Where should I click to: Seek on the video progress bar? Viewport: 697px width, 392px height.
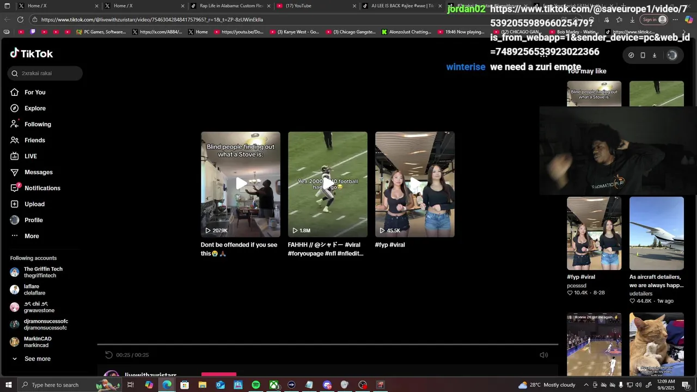click(x=328, y=344)
